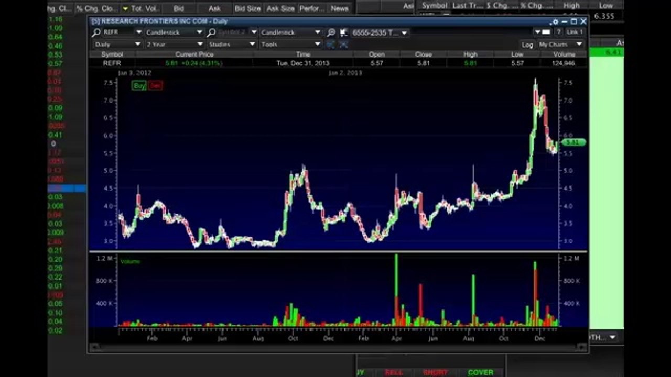Click the Close column header
Screen dimensions: 671x377
[x=424, y=54]
